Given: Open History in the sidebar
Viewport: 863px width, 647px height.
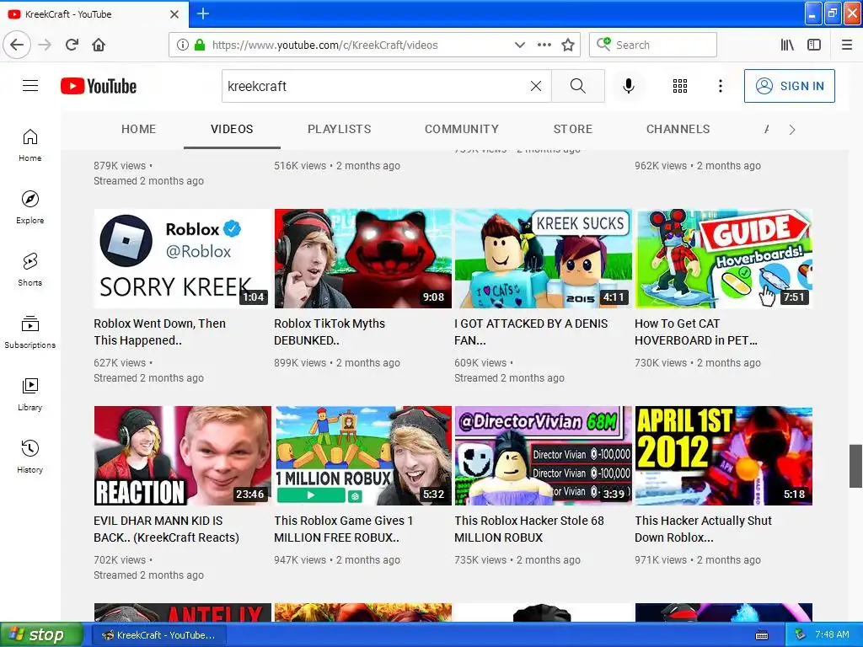Looking at the screenshot, I should 30,457.
